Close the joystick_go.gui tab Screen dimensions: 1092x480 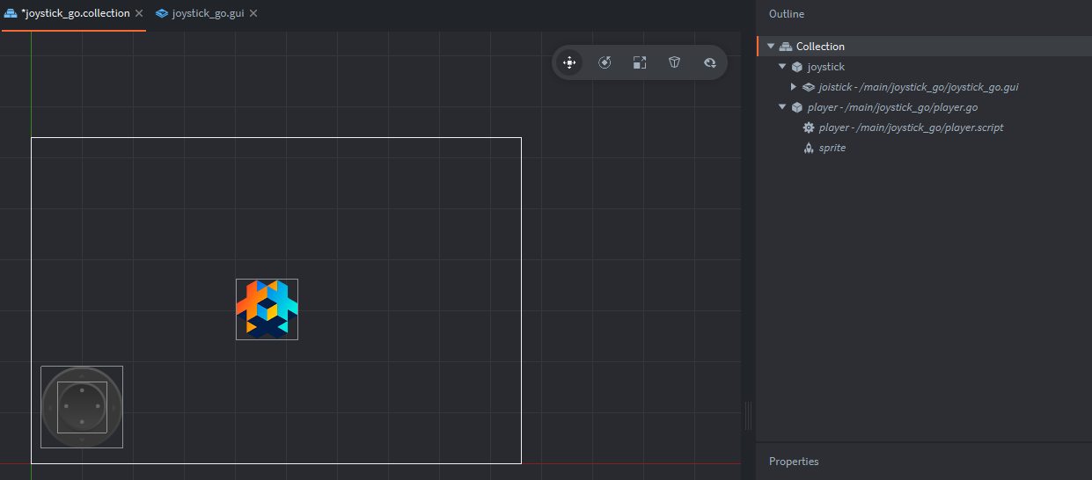click(x=253, y=13)
